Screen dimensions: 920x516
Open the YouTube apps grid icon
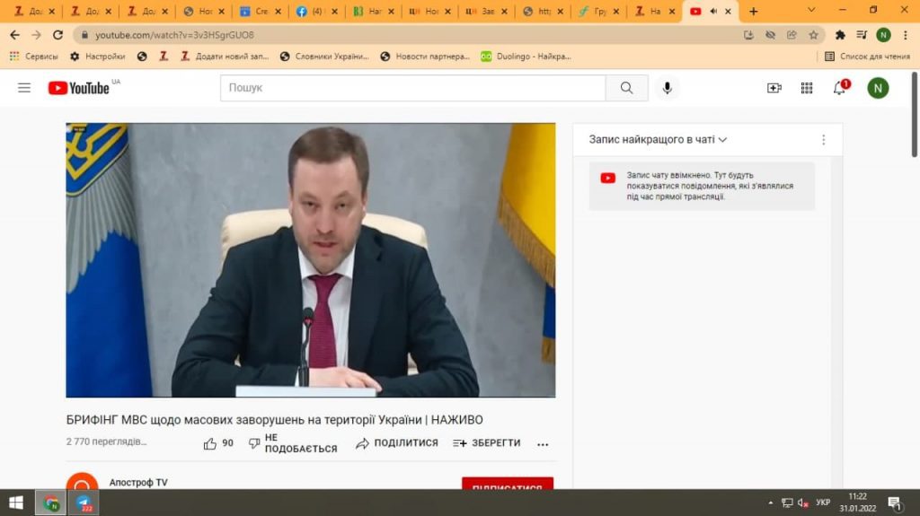807,88
